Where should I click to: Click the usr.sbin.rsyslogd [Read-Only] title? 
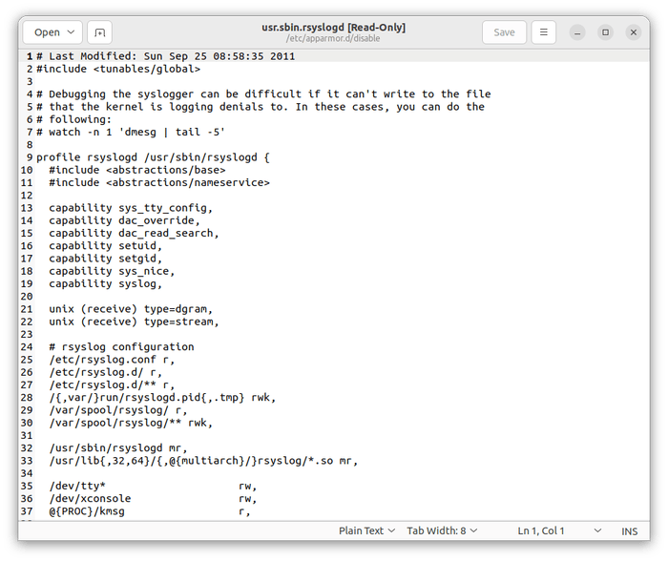334,28
